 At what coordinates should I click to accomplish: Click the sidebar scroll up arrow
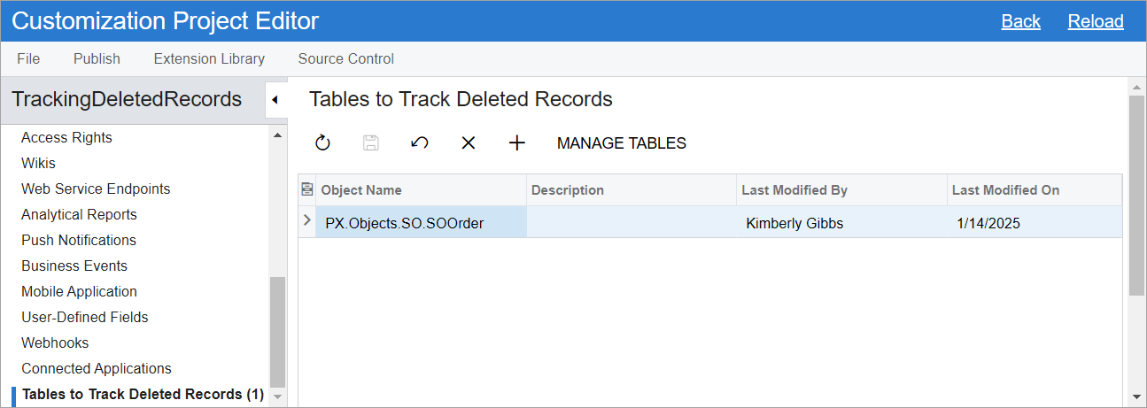[x=278, y=135]
